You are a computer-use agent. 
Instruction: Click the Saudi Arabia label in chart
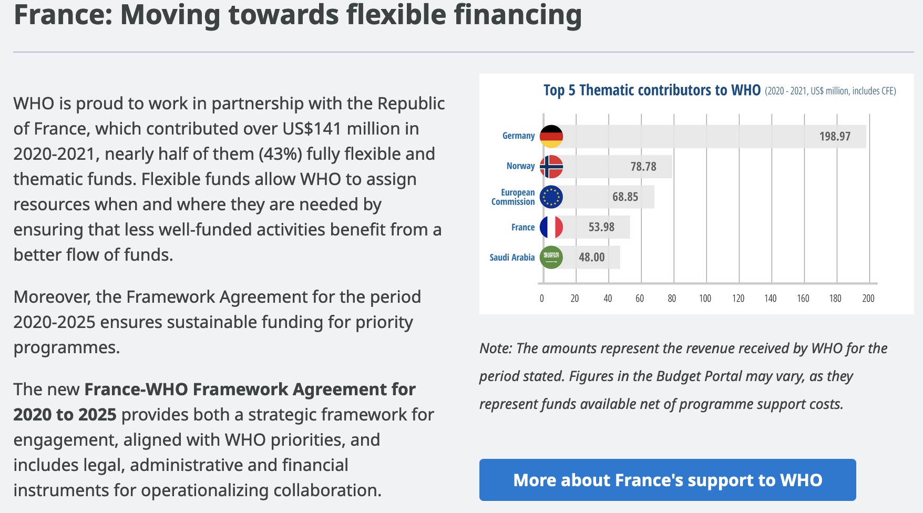(x=512, y=258)
